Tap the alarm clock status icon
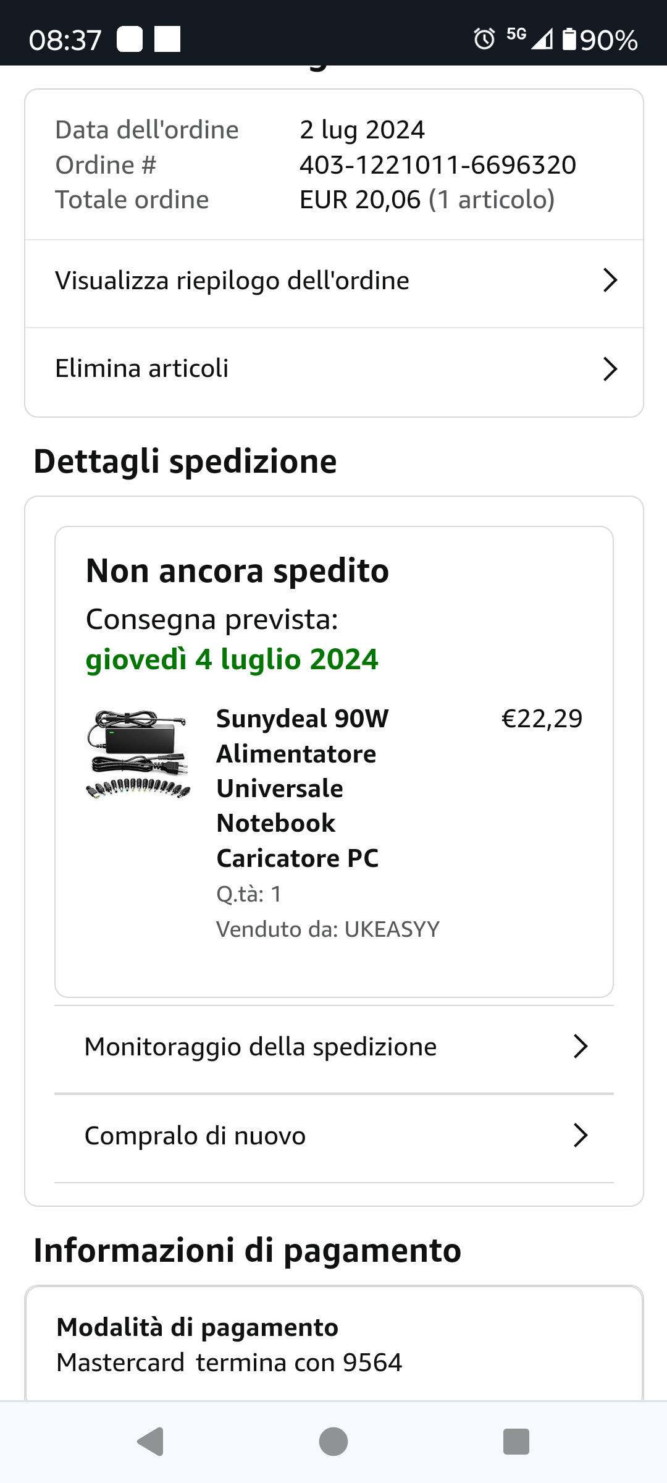 click(x=484, y=40)
